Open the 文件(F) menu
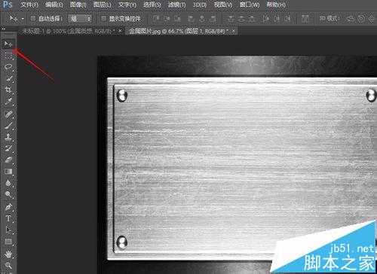The image size is (377, 274). click(x=29, y=5)
